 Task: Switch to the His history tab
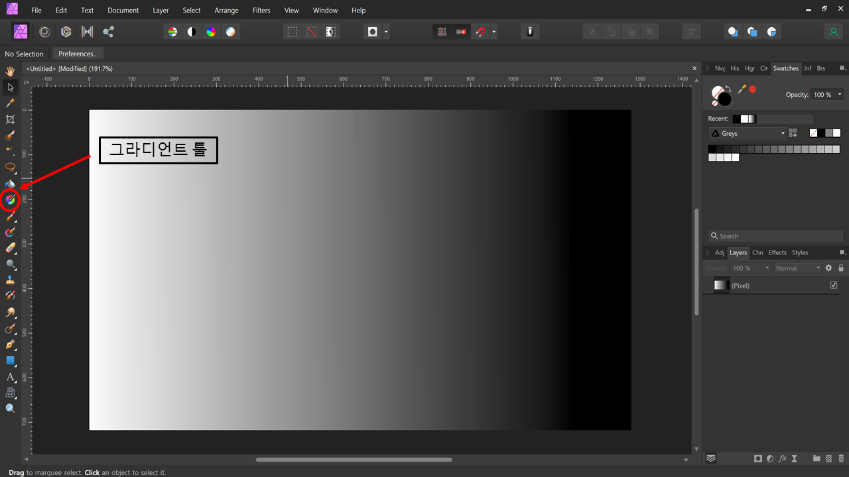[x=735, y=68]
